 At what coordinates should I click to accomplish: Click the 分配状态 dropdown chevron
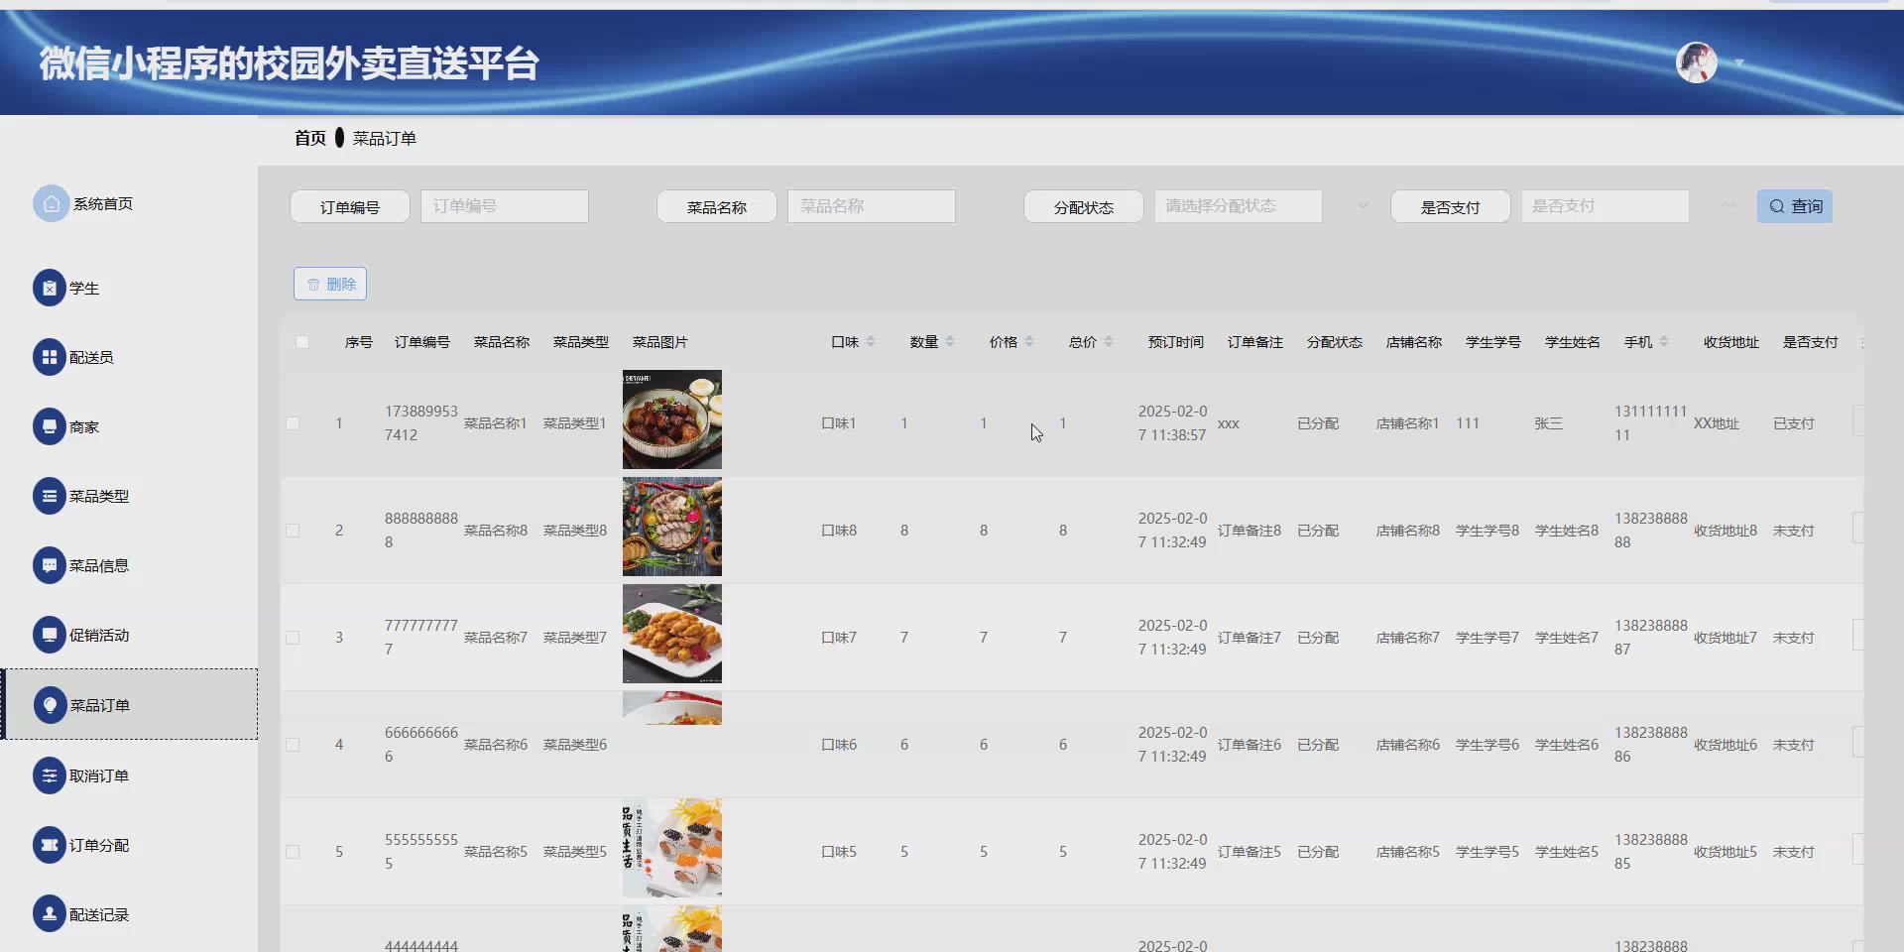tap(1364, 206)
